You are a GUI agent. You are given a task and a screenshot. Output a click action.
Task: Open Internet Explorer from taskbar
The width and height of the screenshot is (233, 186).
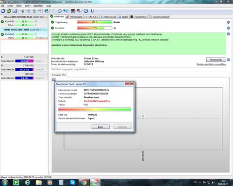tap(28, 183)
